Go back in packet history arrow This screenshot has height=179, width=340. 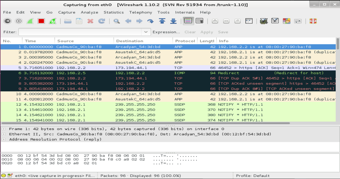pyautogui.click(x=128, y=21)
